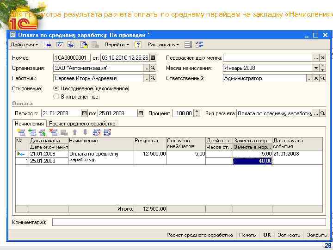Image resolution: width=333 pixels, height=250 pixels.
Task: Open the magnifier of the Вид расчета field
Action: point(323,113)
